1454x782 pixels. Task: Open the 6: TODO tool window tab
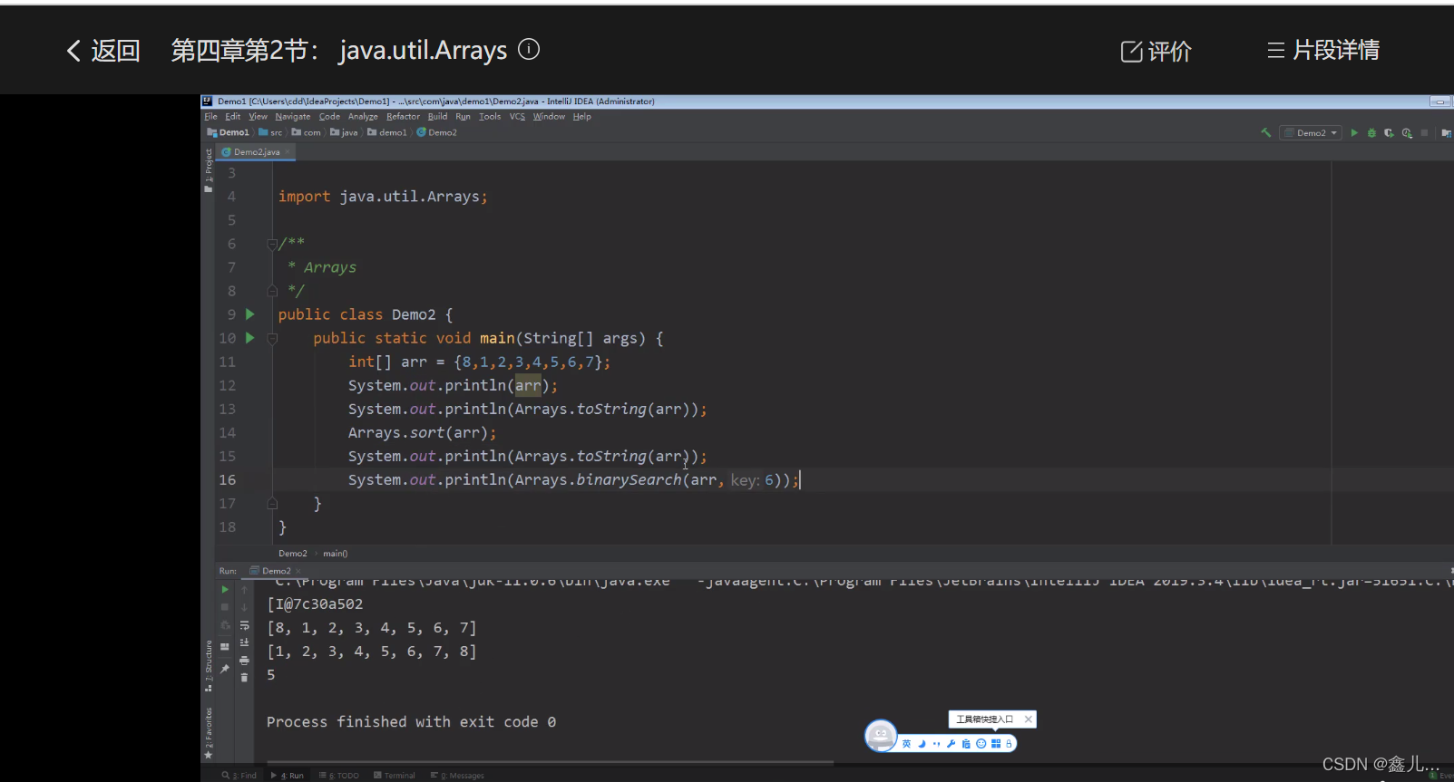[x=339, y=776]
